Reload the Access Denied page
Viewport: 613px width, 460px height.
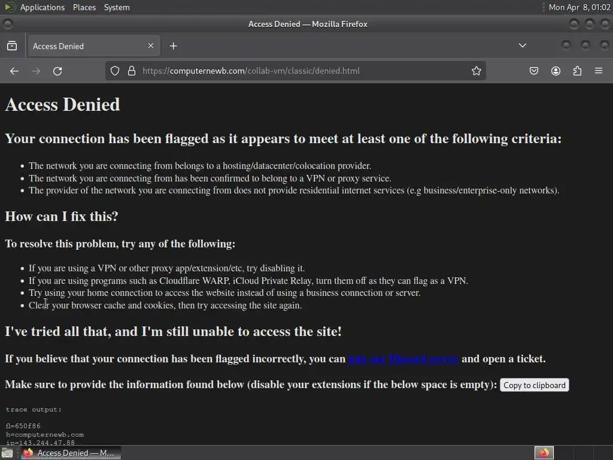(x=57, y=71)
